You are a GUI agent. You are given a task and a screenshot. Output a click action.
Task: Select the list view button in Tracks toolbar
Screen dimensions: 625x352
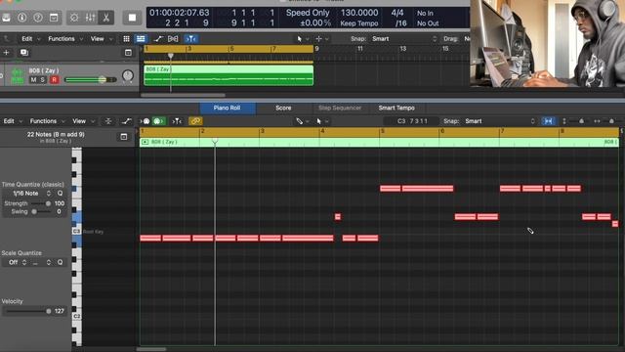pos(141,39)
